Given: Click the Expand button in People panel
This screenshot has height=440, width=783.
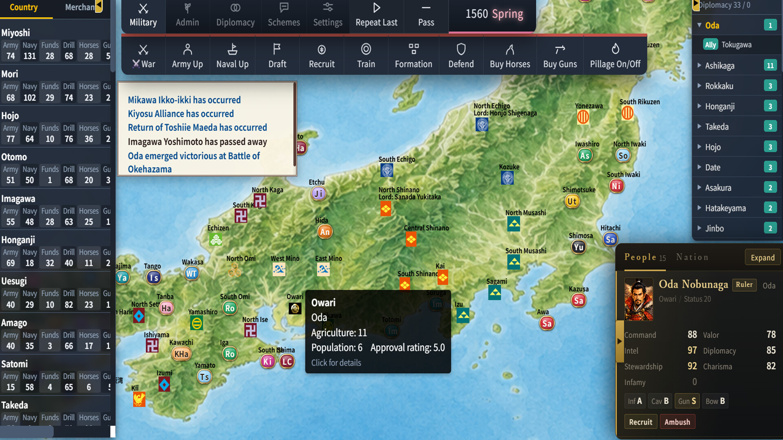Looking at the screenshot, I should click(x=763, y=257).
